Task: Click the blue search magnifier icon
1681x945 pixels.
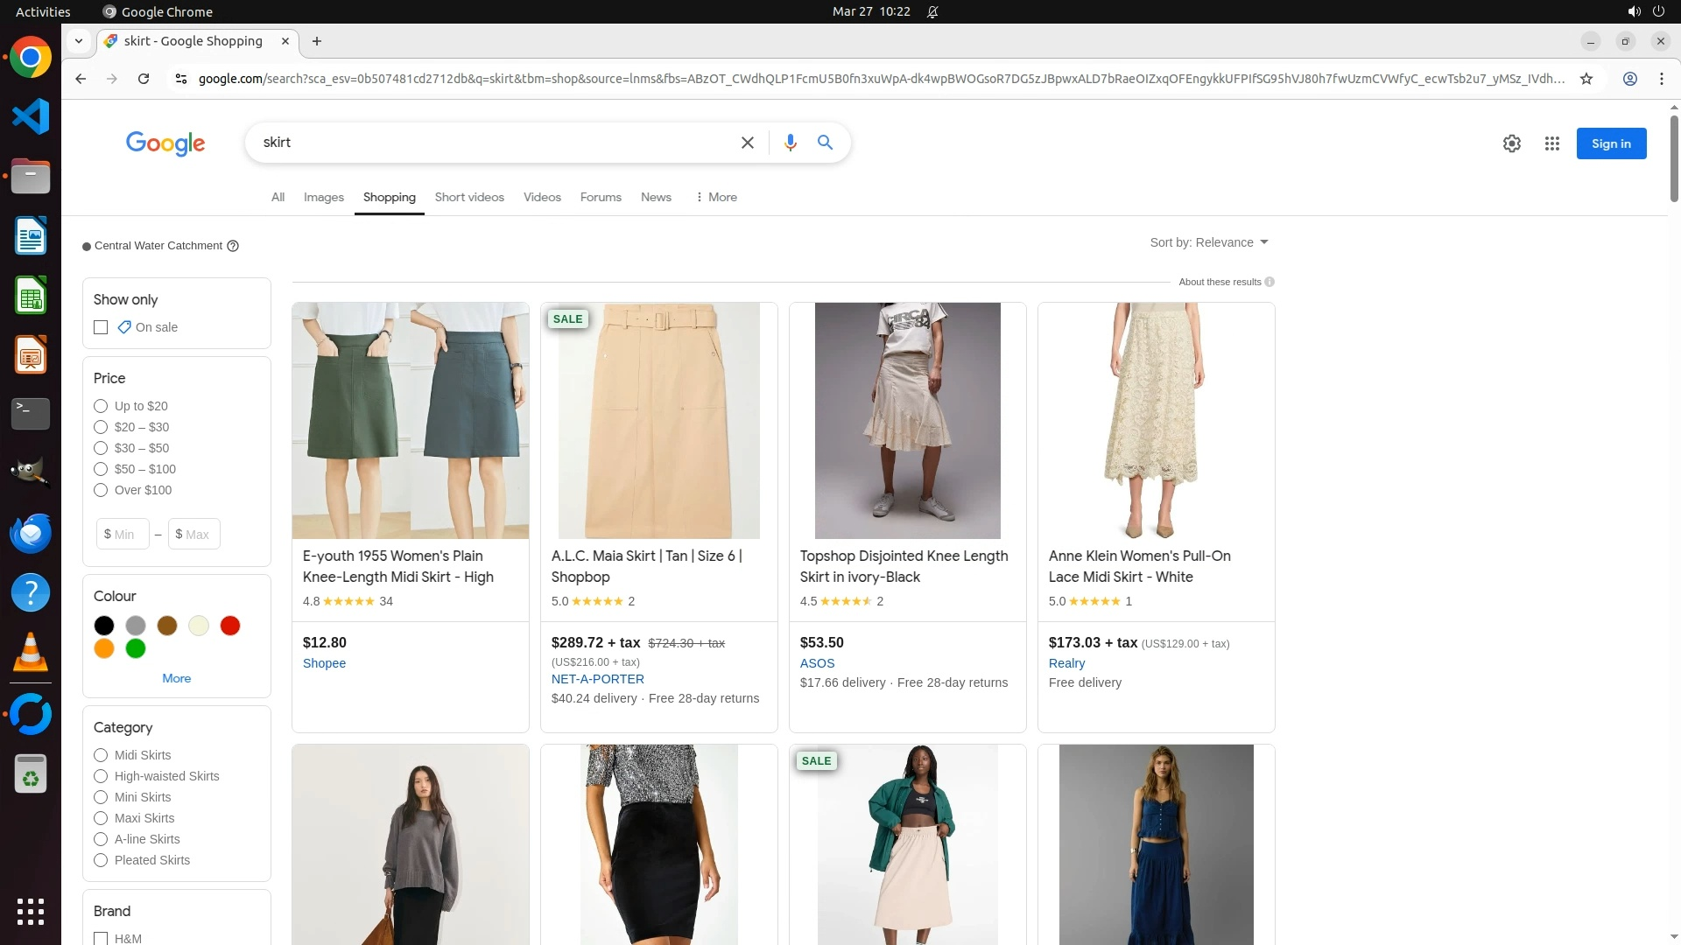Action: pos(825,143)
